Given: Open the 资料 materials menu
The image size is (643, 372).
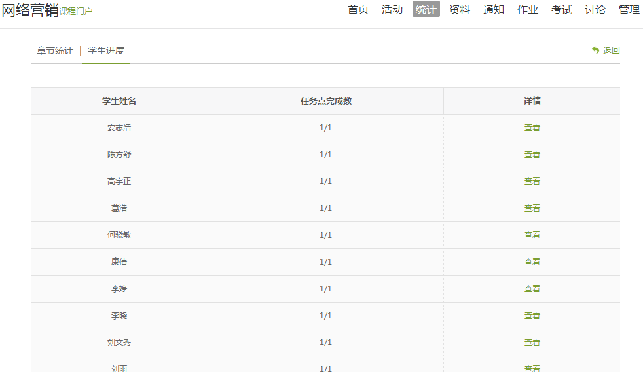Looking at the screenshot, I should [x=460, y=10].
